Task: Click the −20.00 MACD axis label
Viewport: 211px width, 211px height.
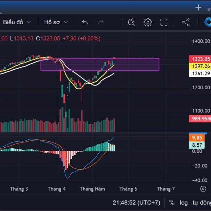Action: 200,166
